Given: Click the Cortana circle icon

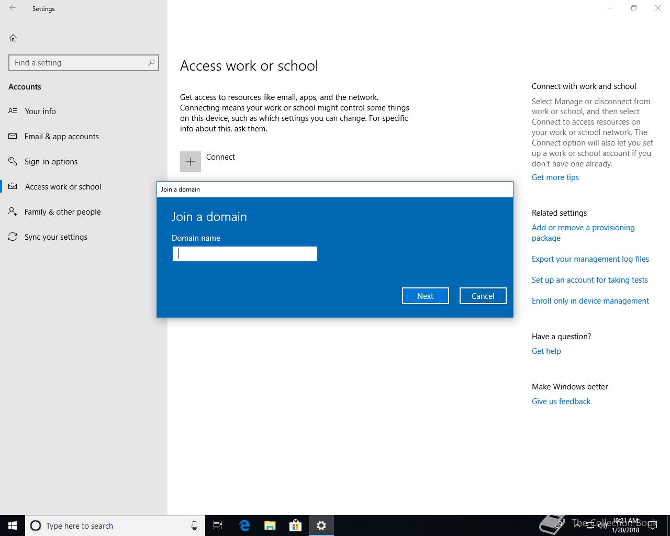Looking at the screenshot, I should pyautogui.click(x=36, y=526).
